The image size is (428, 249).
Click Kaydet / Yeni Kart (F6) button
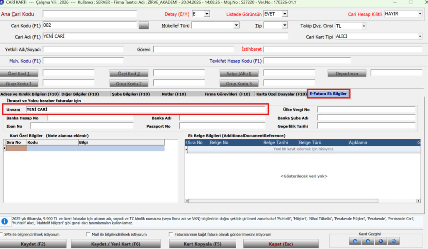116,244
